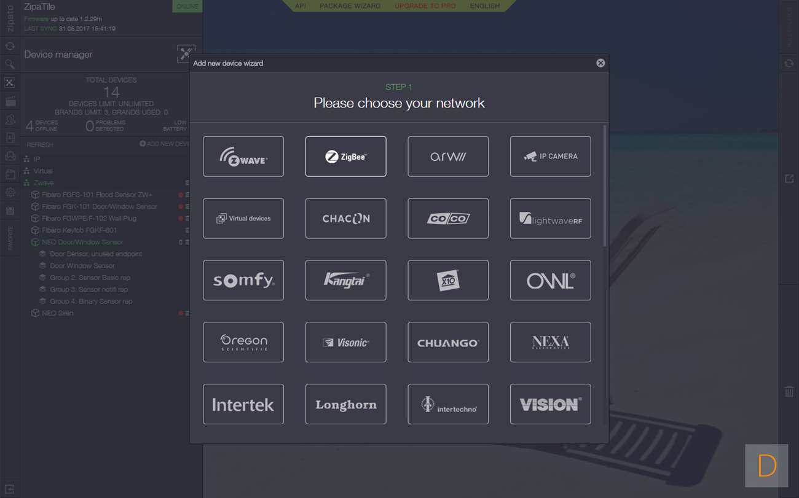Image resolution: width=799 pixels, height=498 pixels.
Task: Click the Online status badge
Action: click(x=187, y=6)
